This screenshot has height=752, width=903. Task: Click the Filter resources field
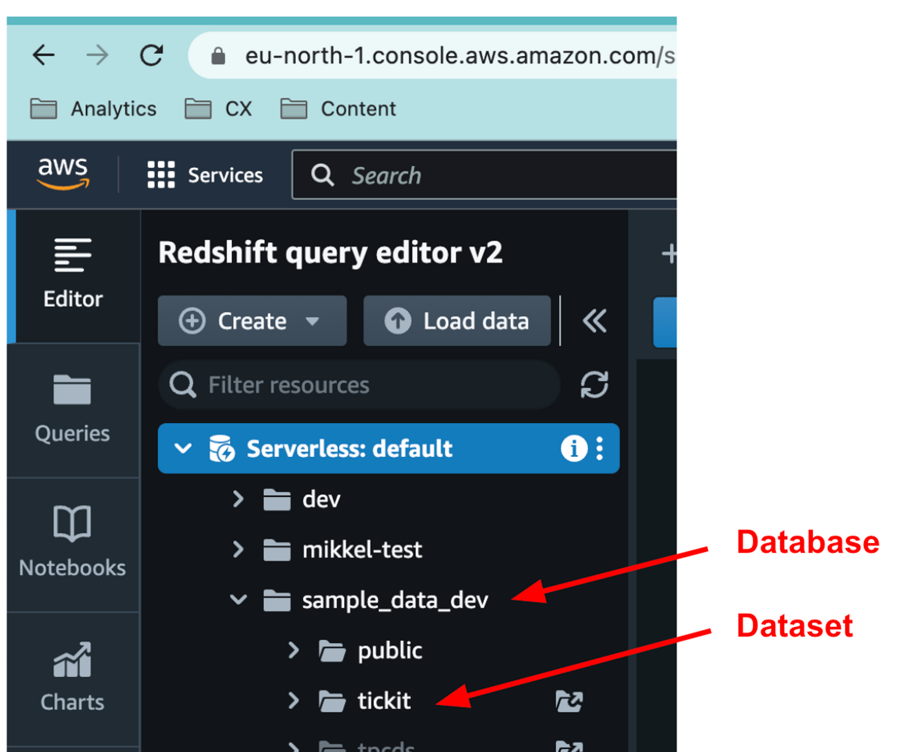360,385
